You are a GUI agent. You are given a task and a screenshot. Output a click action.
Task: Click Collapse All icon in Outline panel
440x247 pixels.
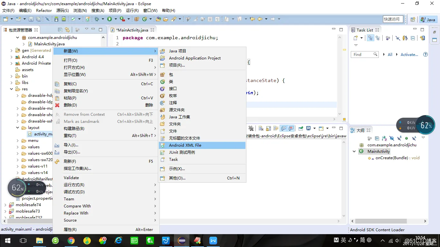point(377,138)
